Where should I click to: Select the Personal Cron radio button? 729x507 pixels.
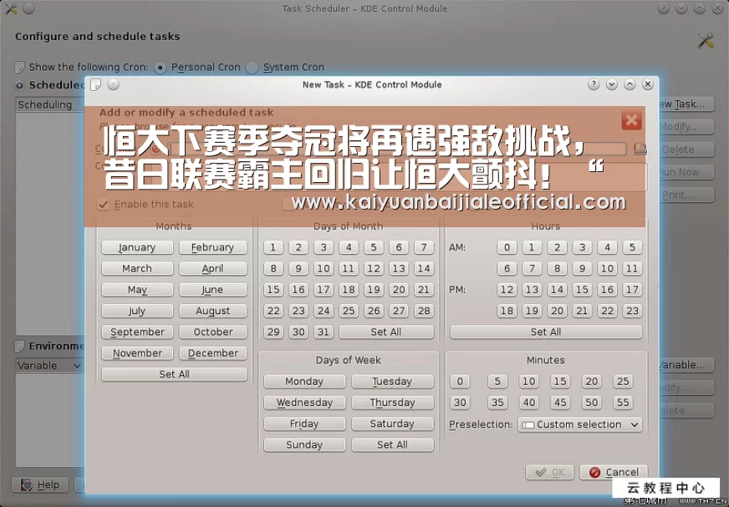pyautogui.click(x=160, y=68)
